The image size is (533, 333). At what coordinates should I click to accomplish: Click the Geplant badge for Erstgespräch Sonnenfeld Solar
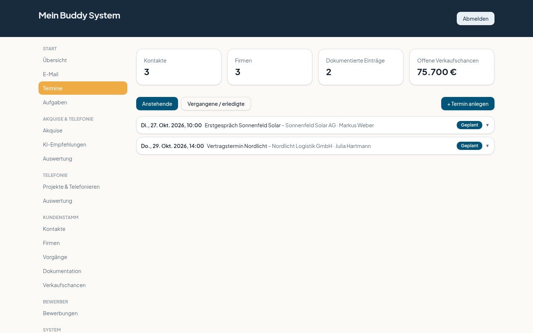click(x=469, y=125)
